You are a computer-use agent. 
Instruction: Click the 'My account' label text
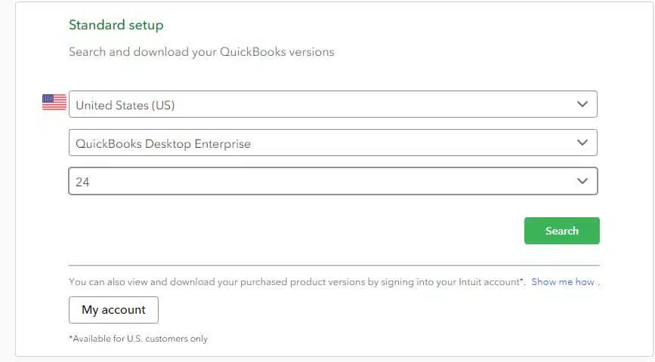(x=113, y=310)
